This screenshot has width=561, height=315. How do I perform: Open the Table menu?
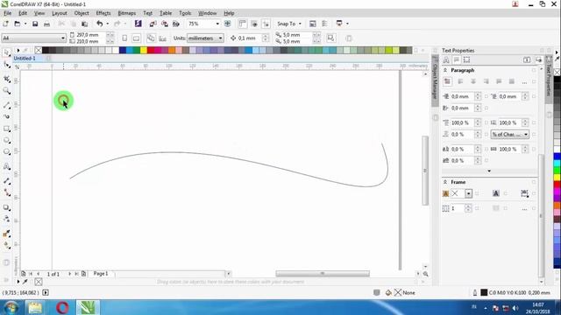(166, 13)
